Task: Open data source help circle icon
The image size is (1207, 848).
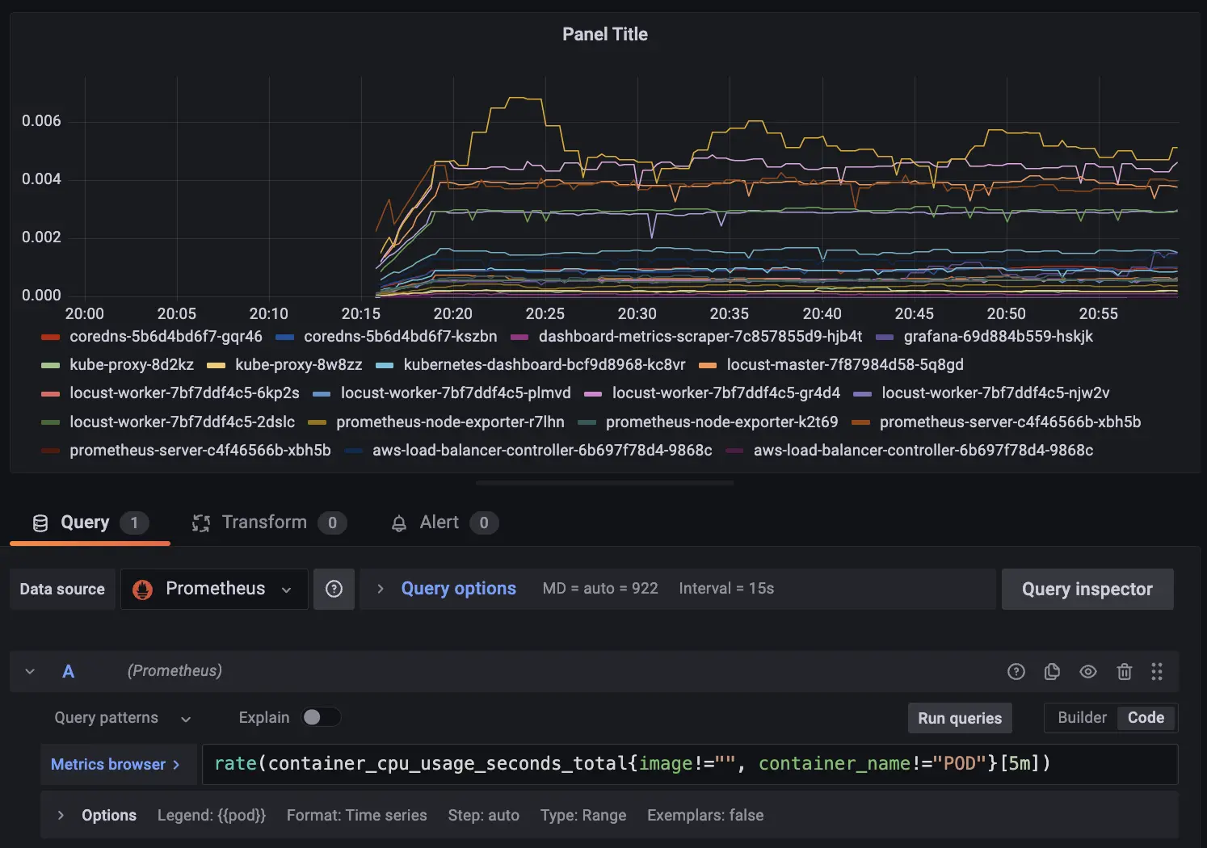Action: point(334,590)
